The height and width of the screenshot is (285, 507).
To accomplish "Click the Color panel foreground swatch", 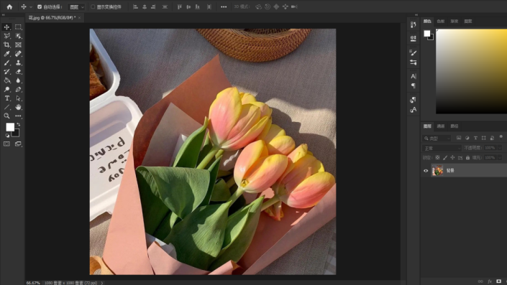I will pyautogui.click(x=427, y=34).
